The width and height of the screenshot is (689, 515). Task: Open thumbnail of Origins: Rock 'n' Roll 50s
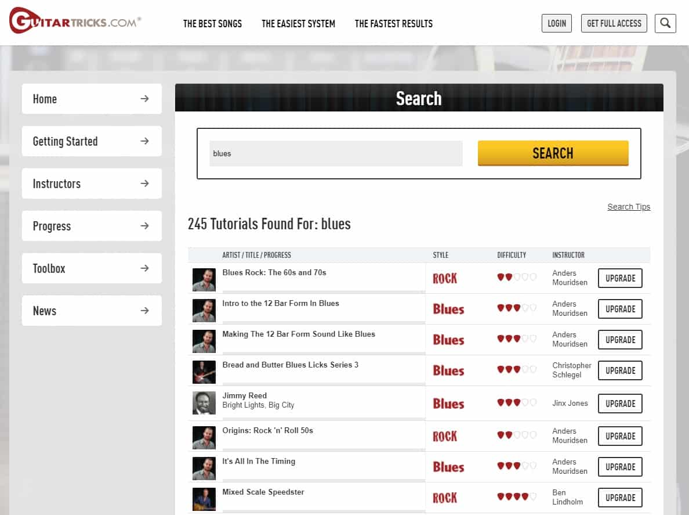tap(204, 438)
